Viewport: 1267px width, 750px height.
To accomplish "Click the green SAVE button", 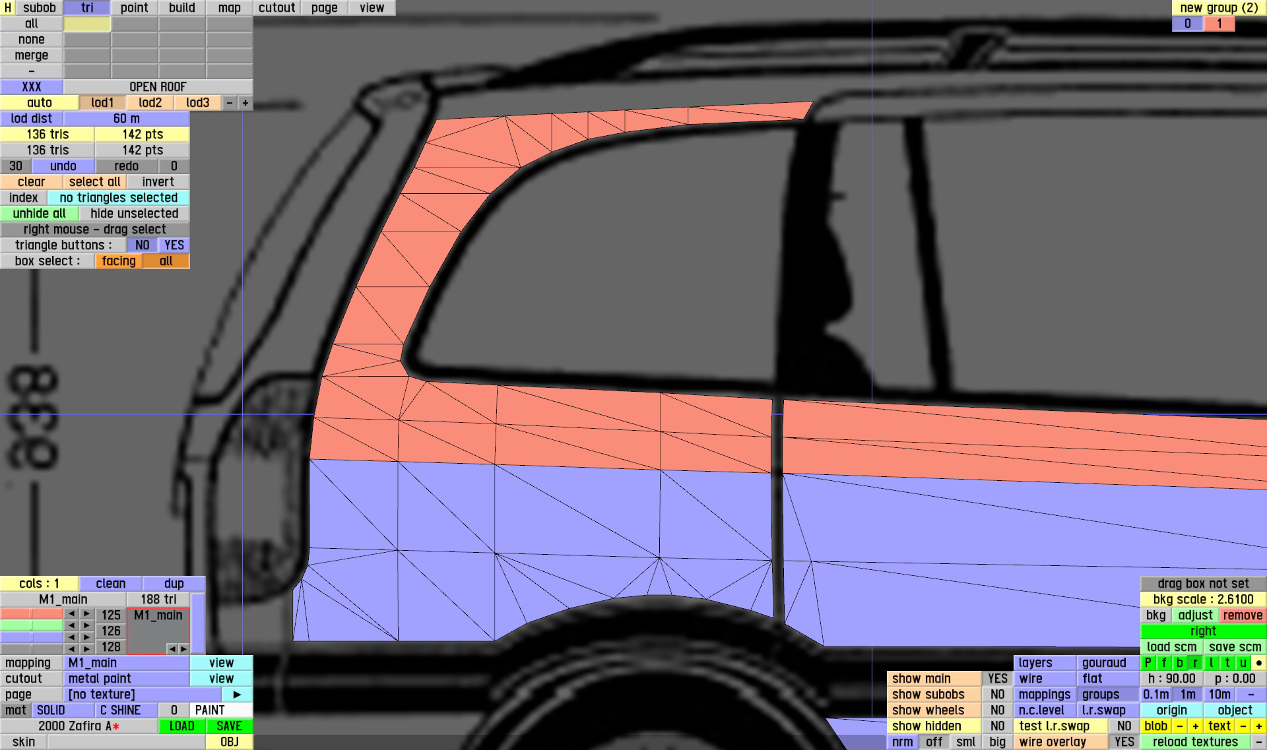I will click(229, 726).
